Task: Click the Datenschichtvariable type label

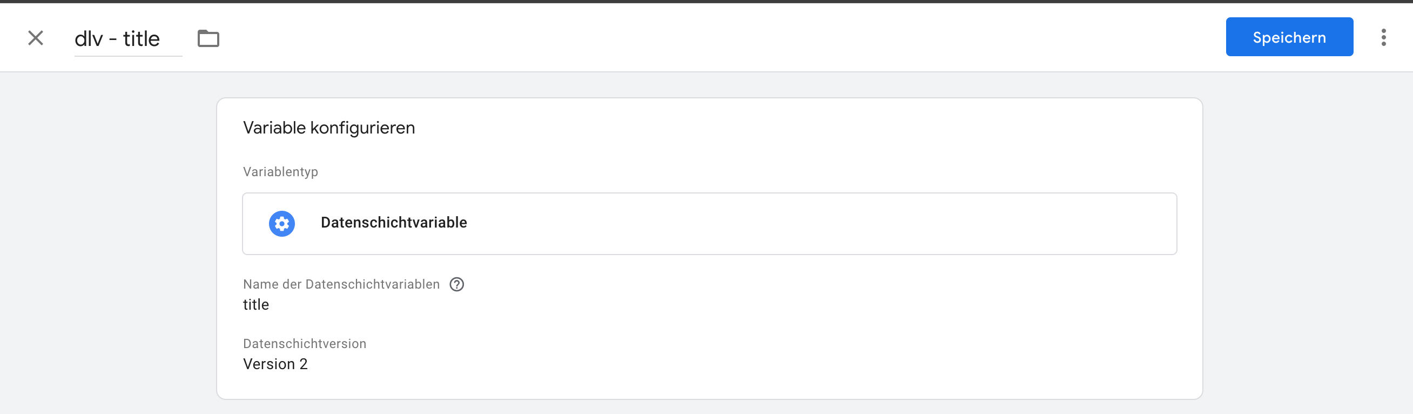Action: coord(394,223)
